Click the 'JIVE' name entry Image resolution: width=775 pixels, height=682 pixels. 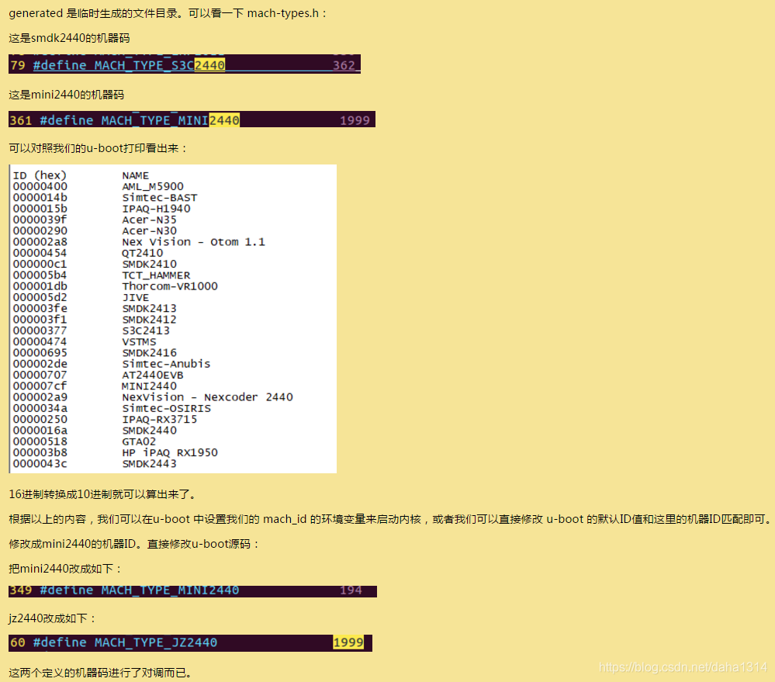pyautogui.click(x=136, y=297)
